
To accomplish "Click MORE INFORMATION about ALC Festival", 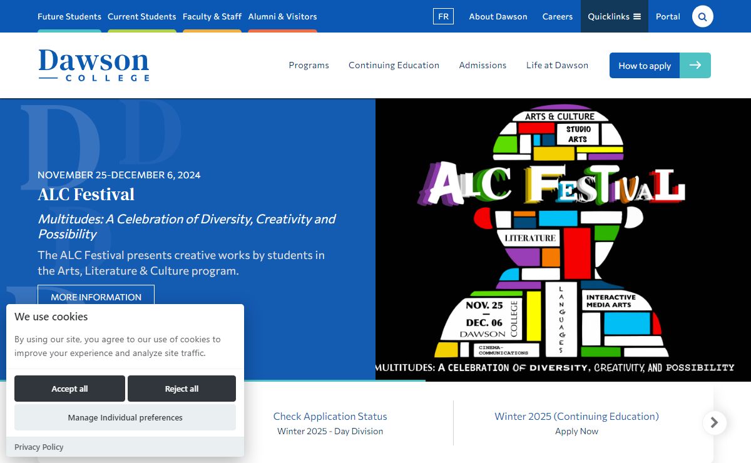I will (96, 297).
